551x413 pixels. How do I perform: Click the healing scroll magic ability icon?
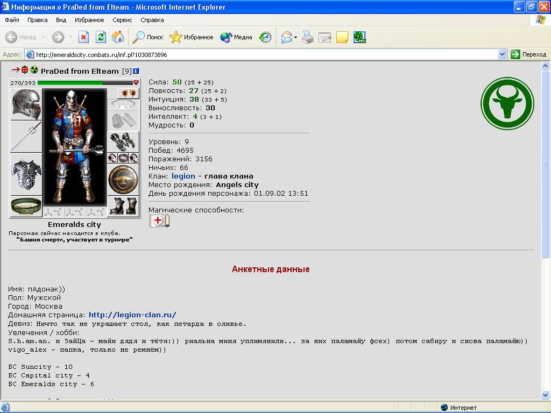pyautogui.click(x=159, y=221)
